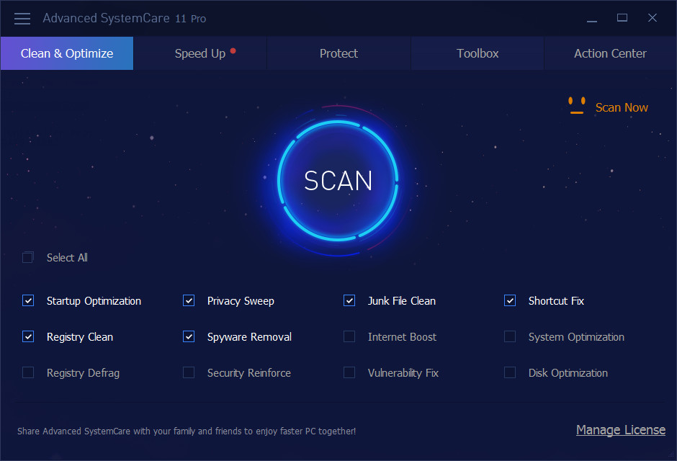Open the Manage License link

pyautogui.click(x=620, y=430)
